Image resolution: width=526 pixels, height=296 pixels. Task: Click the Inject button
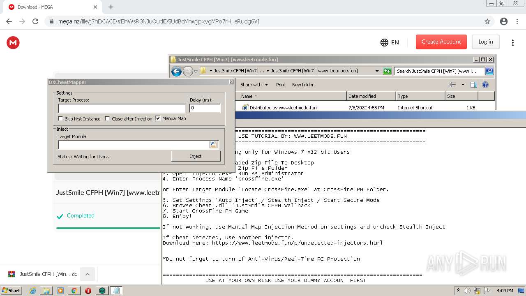tap(196, 156)
